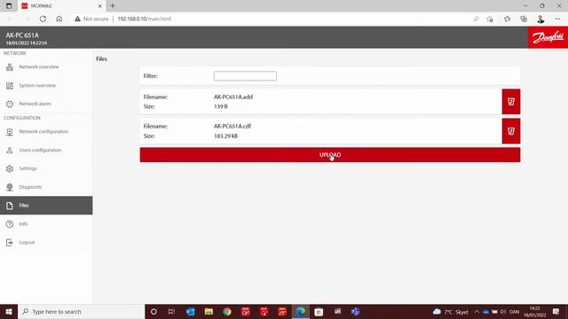The image size is (568, 319).
Task: Click the Not secure warning indicator
Action: (91, 19)
